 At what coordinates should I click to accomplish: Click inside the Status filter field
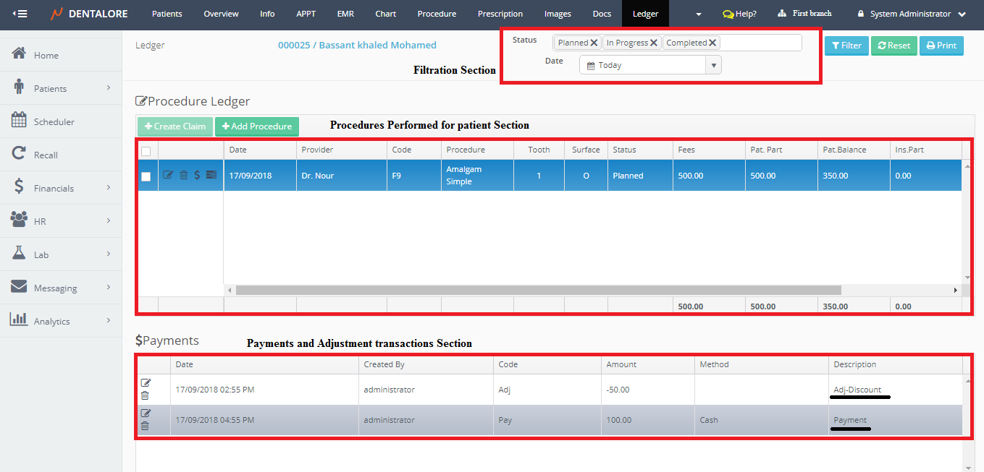(x=760, y=43)
